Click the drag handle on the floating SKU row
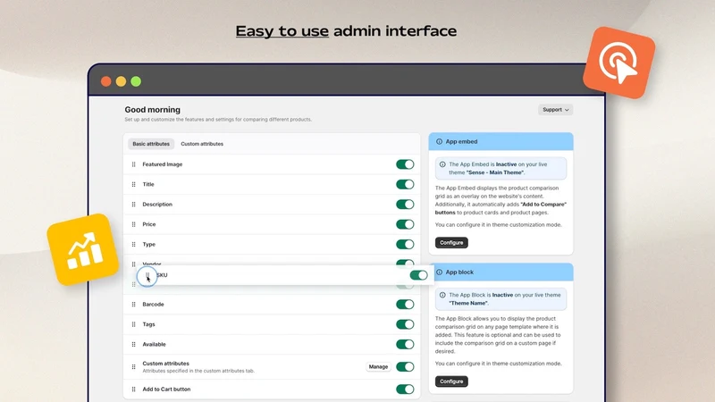The image size is (715, 402). click(x=147, y=275)
